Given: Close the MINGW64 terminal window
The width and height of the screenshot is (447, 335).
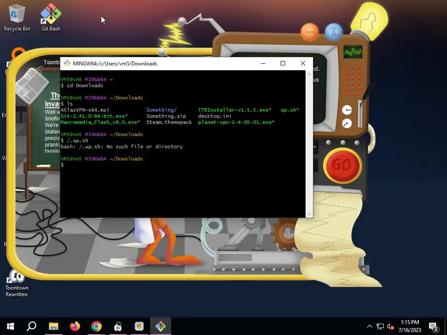Looking at the screenshot, I should click(303, 63).
